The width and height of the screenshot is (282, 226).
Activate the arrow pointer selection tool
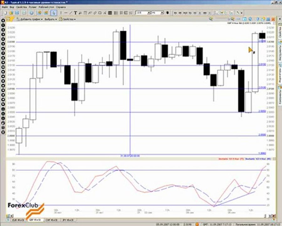point(54,13)
